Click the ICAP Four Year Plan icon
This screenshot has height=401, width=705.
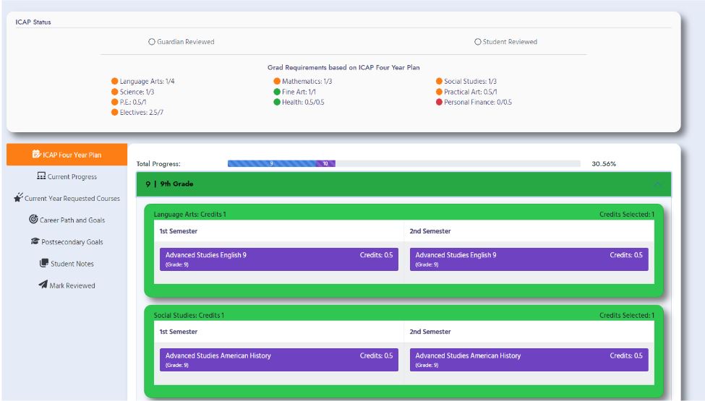click(37, 155)
